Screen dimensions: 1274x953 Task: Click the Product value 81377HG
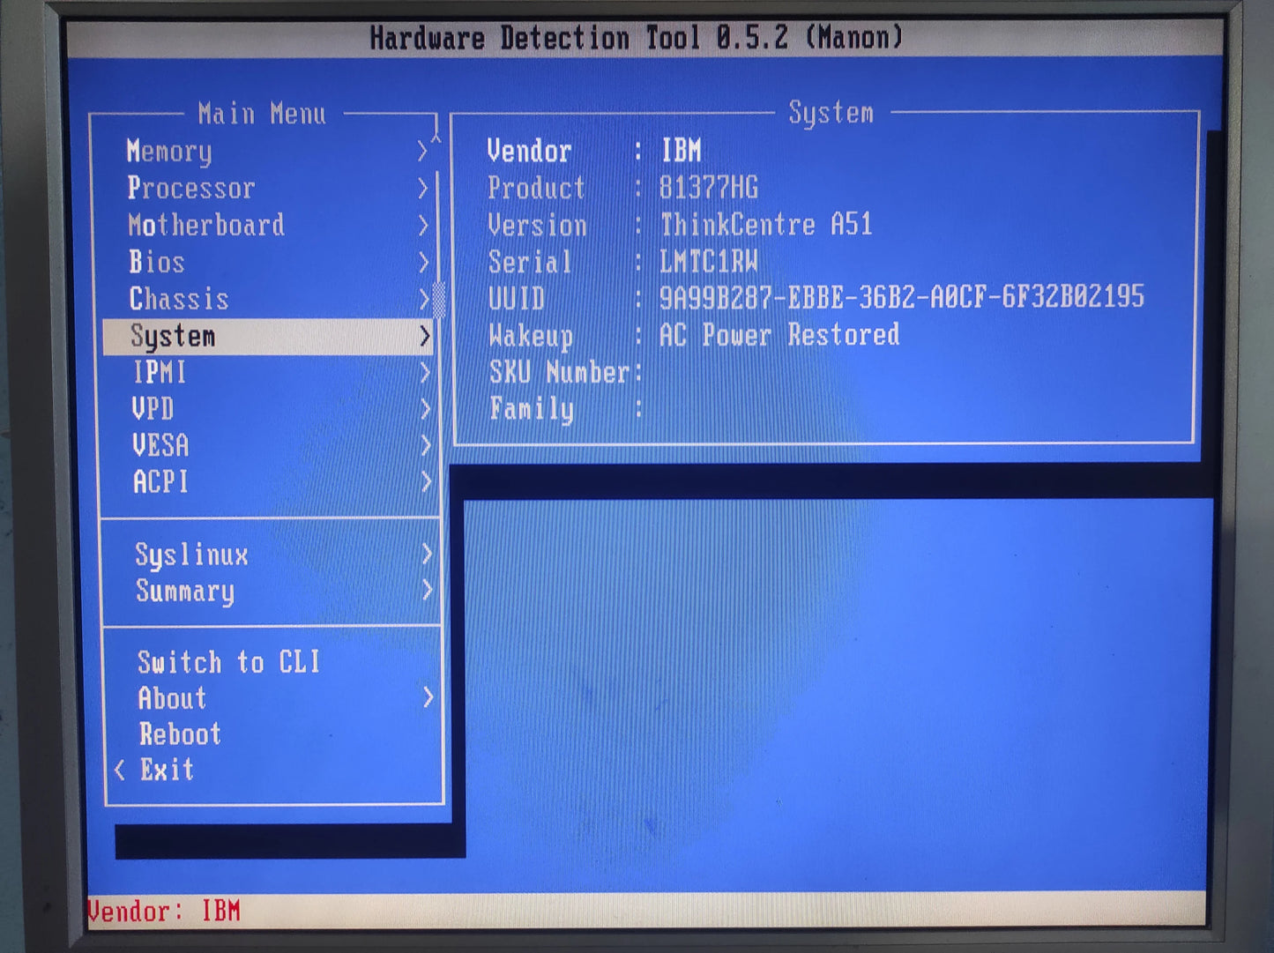tap(709, 188)
